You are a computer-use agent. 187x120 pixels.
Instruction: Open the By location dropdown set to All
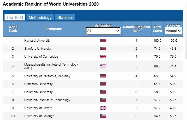(x=103, y=31)
